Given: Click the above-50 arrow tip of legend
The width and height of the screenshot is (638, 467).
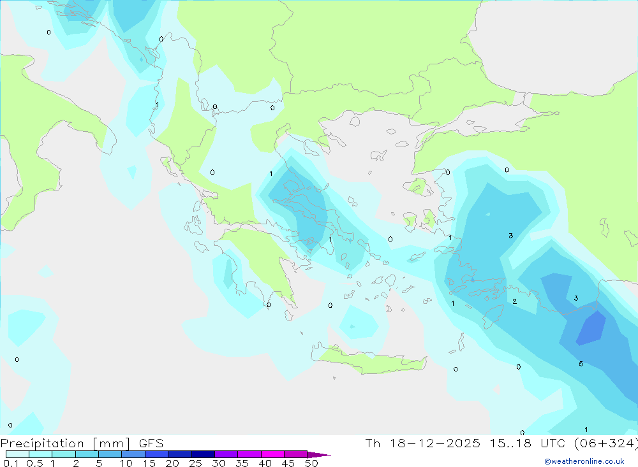Looking at the screenshot, I should (x=318, y=454).
